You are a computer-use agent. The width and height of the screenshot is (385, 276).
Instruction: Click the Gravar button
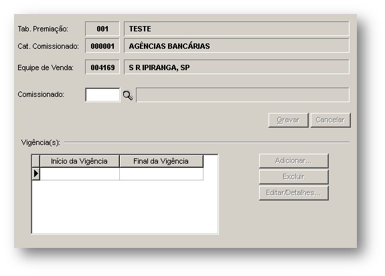point(289,120)
